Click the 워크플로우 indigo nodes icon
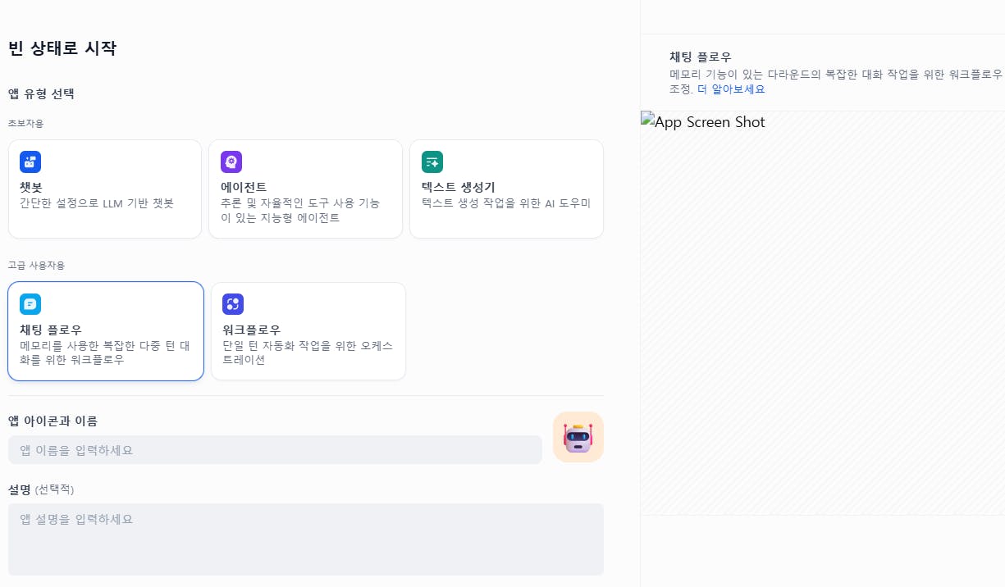This screenshot has width=1005, height=587. click(233, 304)
